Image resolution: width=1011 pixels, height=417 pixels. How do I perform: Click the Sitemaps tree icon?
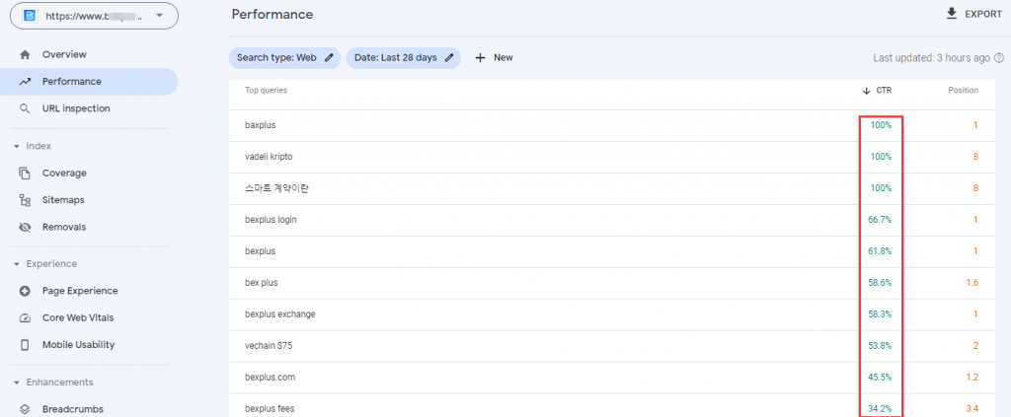coord(25,200)
